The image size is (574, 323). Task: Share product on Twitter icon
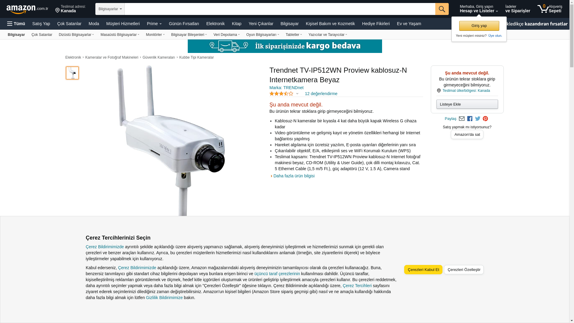tap(478, 119)
